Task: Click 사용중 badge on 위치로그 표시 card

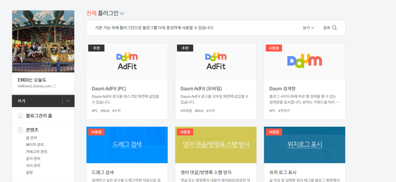Action: tap(274, 132)
